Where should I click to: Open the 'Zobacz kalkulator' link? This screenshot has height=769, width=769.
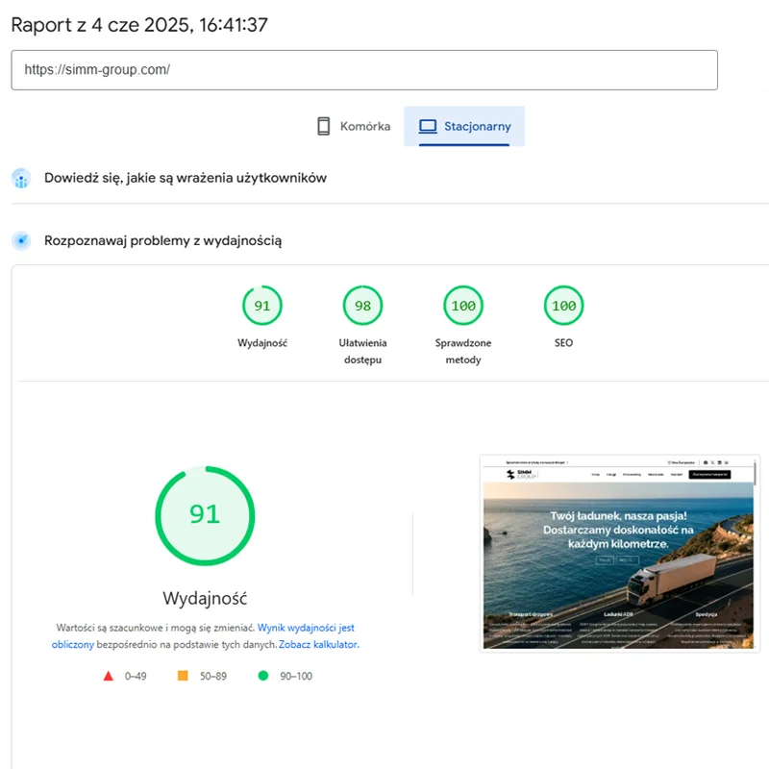pos(318,644)
